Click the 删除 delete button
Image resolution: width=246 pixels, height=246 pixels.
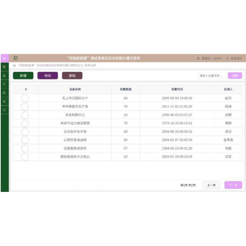point(72,75)
